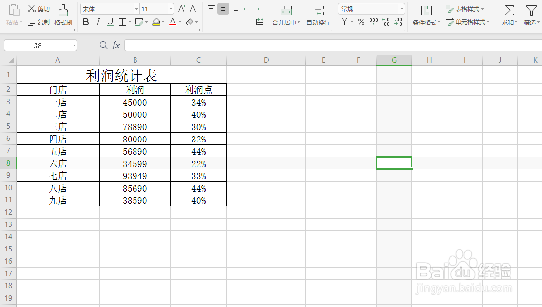Toggle underline formatting U
542x307 pixels.
(110, 22)
